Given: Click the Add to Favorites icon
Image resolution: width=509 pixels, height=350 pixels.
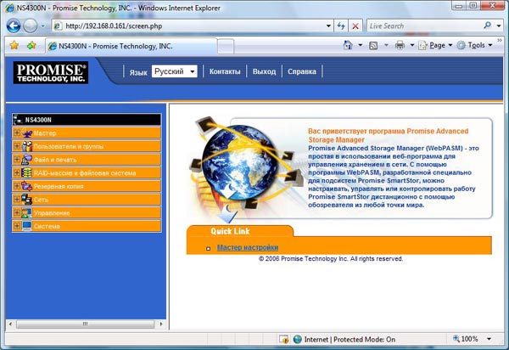Looking at the screenshot, I should [31, 46].
